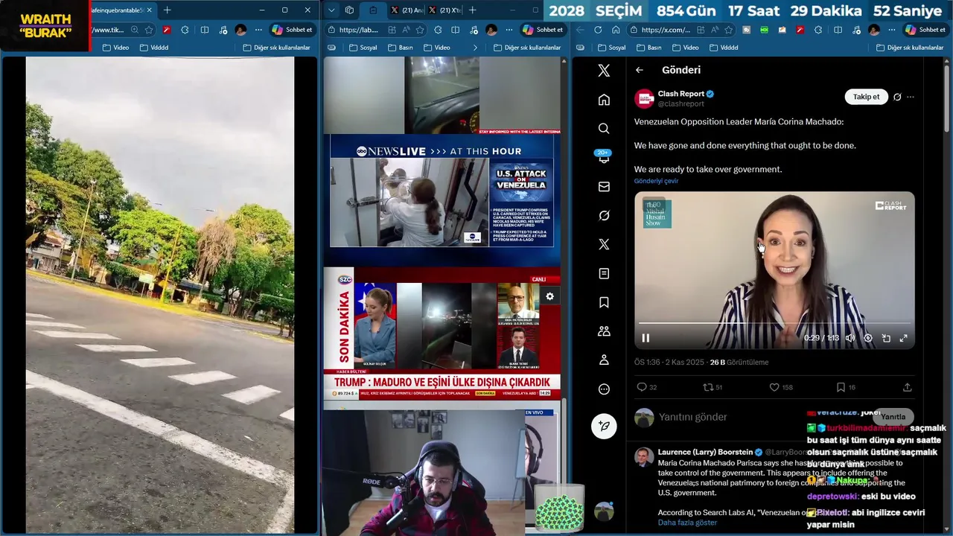The image size is (953, 536).
Task: Click the Laurence (Larry) Boorstein username
Action: point(705,452)
